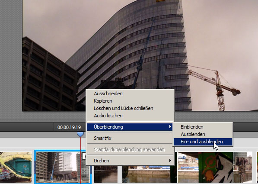Select the highlighted building clip thumbnail
The height and width of the screenshot is (184, 258).
pyautogui.click(x=63, y=167)
